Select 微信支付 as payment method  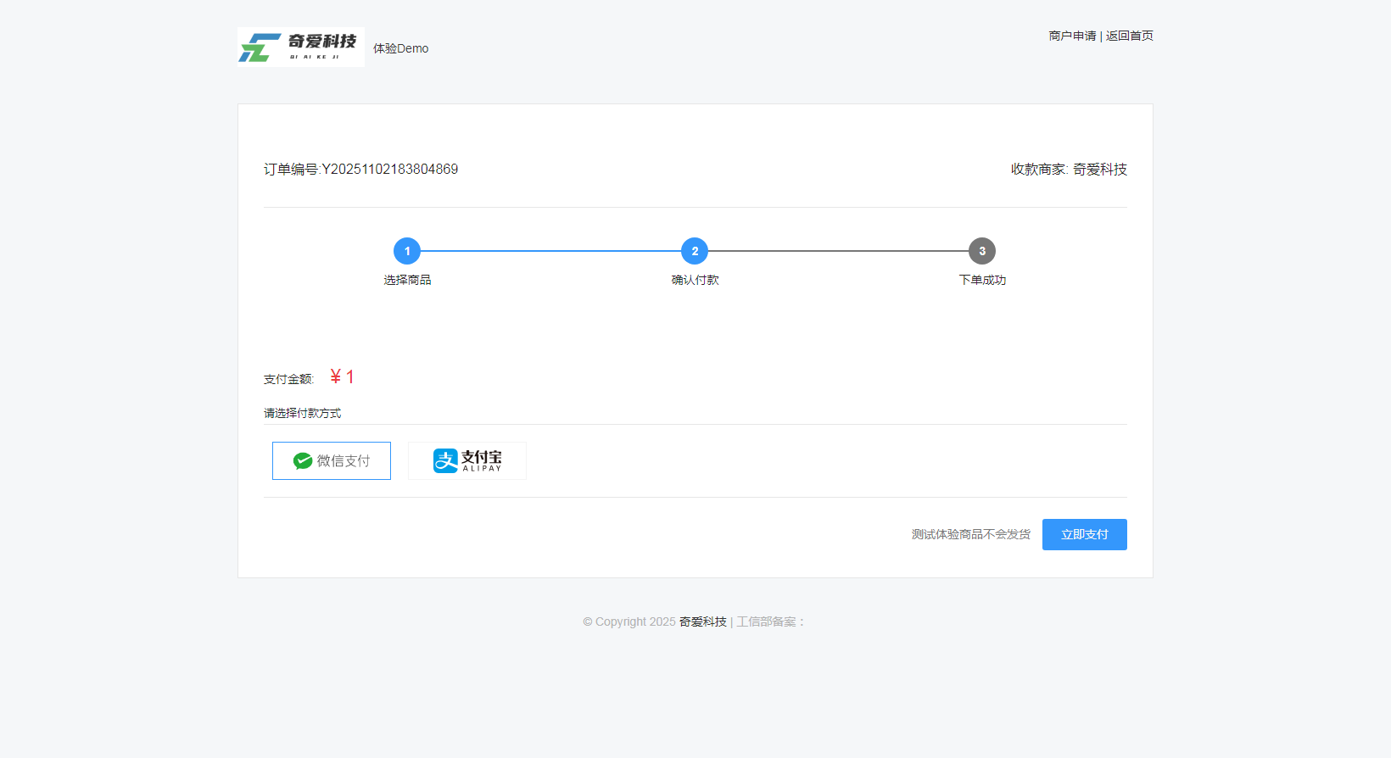click(332, 460)
